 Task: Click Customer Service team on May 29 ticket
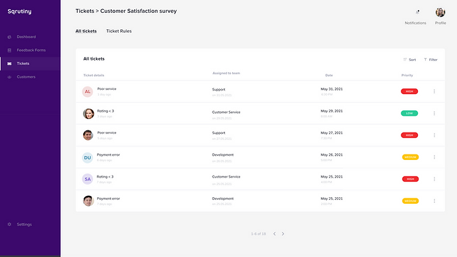(x=226, y=112)
